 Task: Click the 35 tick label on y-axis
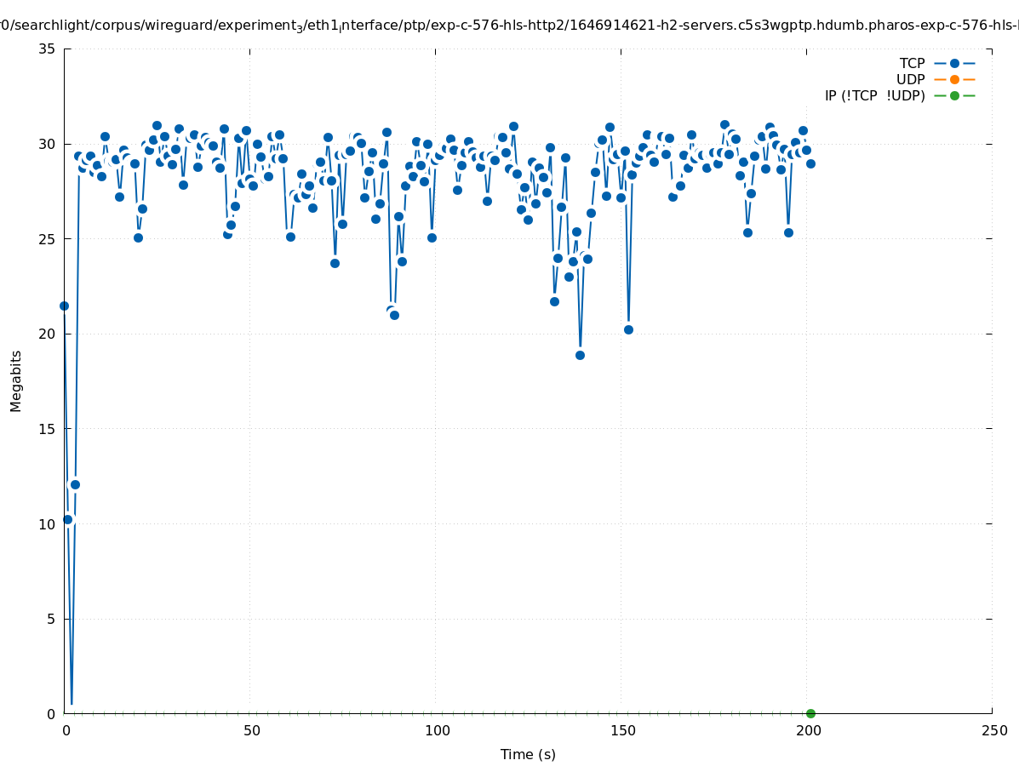(x=47, y=49)
